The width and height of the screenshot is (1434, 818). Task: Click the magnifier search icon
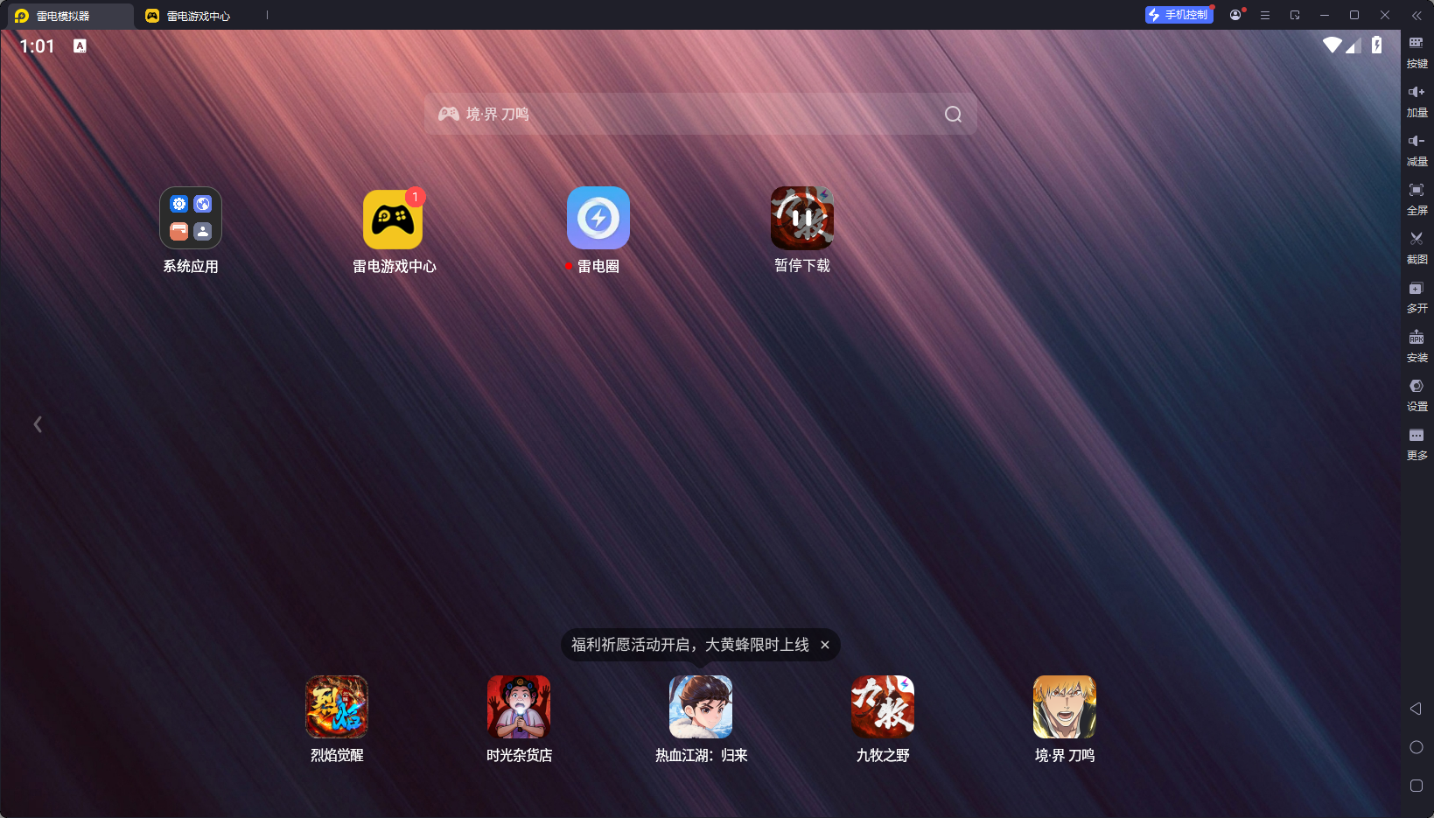click(954, 114)
